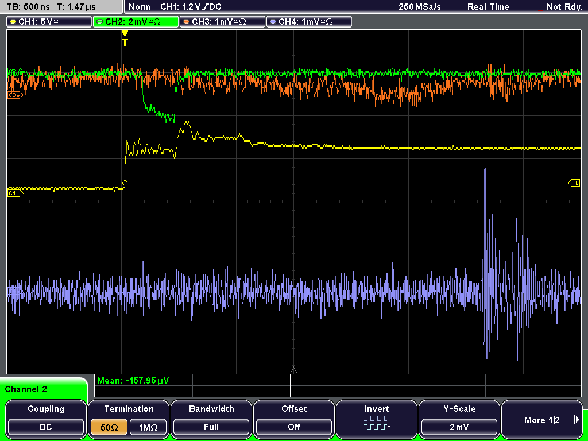The height and width of the screenshot is (441, 588).
Task: Click the C2 green ground level marker
Action: coord(14,72)
